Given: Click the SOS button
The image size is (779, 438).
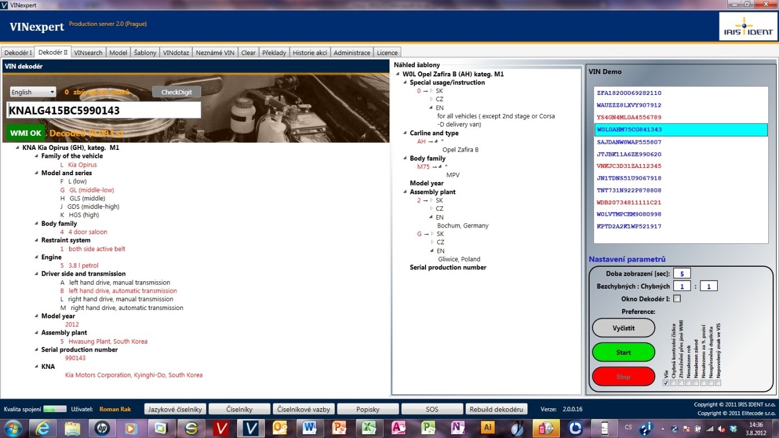Looking at the screenshot, I should tap(432, 409).
